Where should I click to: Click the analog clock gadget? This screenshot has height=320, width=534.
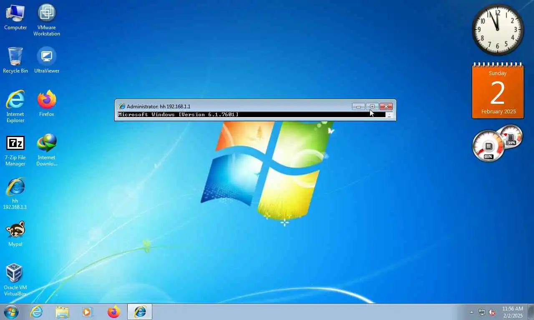coord(498,29)
